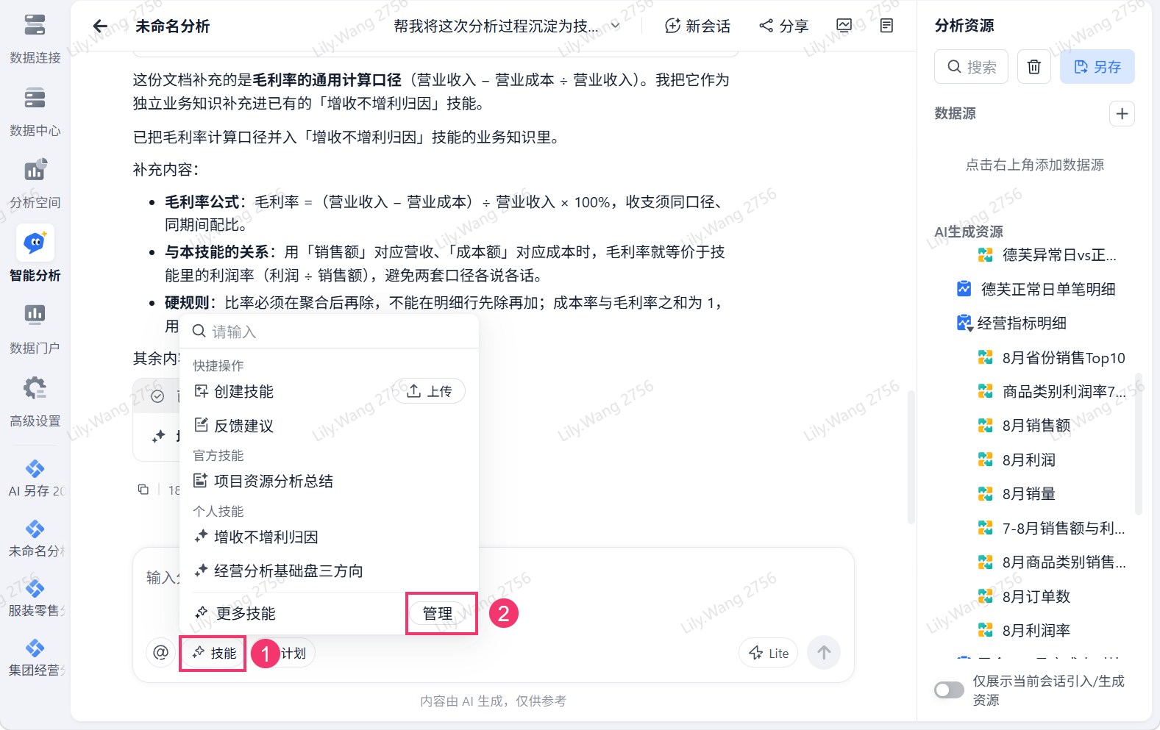Pick personal skill 经营分析基础盘三方向
The width and height of the screenshot is (1160, 730).
[x=278, y=571]
